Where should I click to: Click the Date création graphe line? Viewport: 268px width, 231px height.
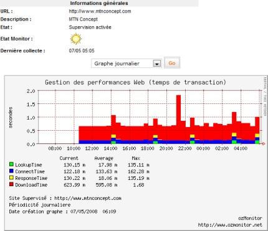tap(62, 212)
